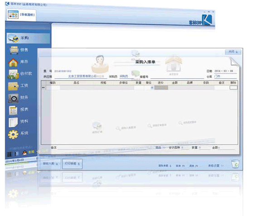
Task: Expand the 表格设置 table settings
Action: pyautogui.click(x=216, y=166)
